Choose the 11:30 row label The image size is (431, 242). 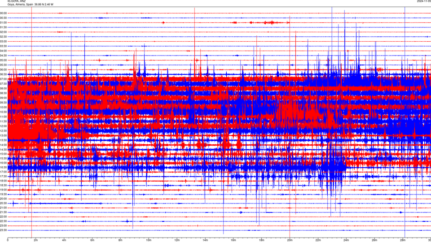[x=3, y=121]
